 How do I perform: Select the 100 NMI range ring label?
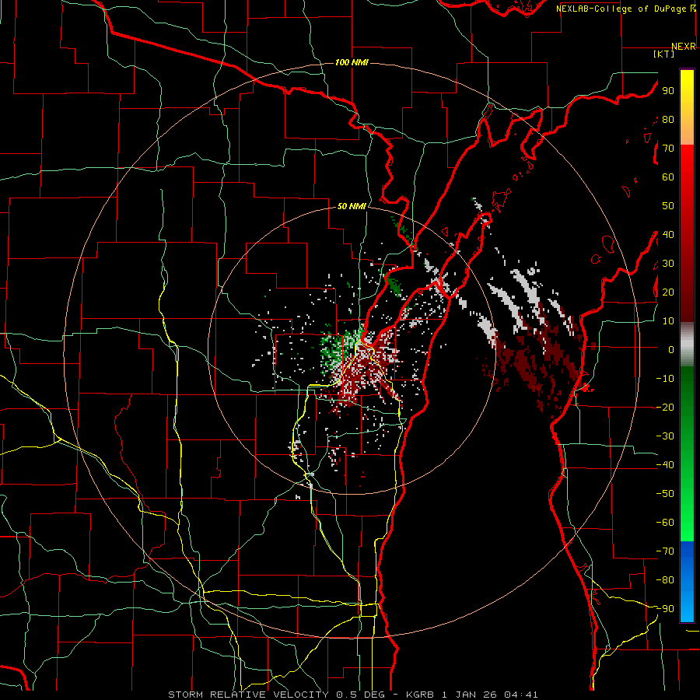tap(352, 62)
